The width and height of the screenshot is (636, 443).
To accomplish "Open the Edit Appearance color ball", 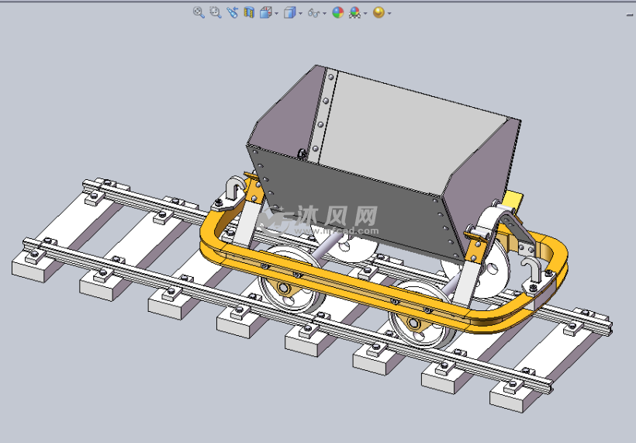I will [337, 12].
